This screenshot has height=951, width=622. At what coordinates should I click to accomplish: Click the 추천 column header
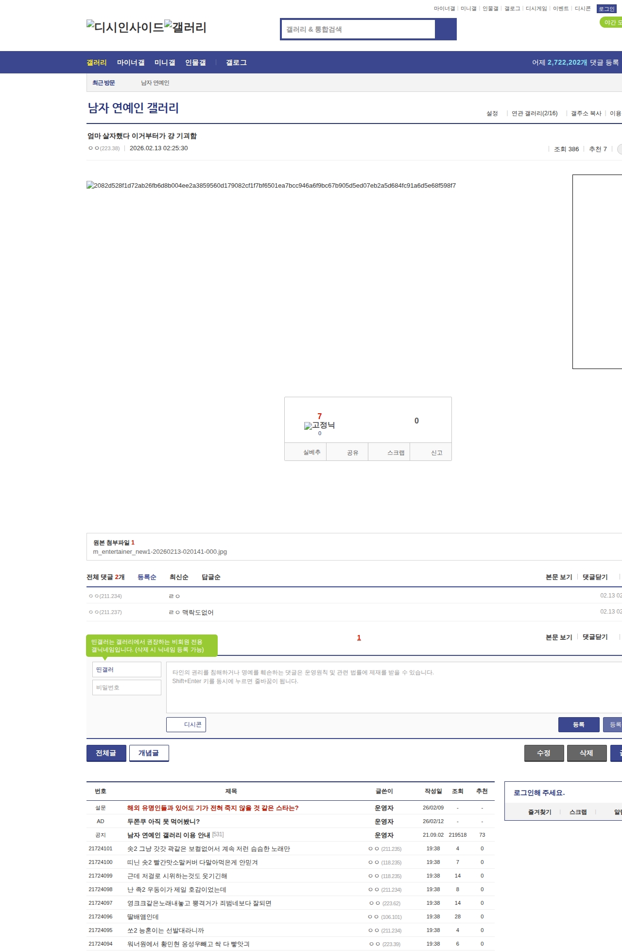(482, 791)
